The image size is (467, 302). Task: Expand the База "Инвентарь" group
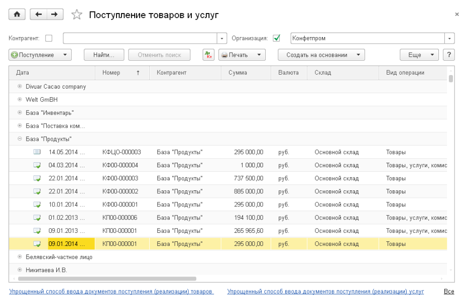point(20,113)
